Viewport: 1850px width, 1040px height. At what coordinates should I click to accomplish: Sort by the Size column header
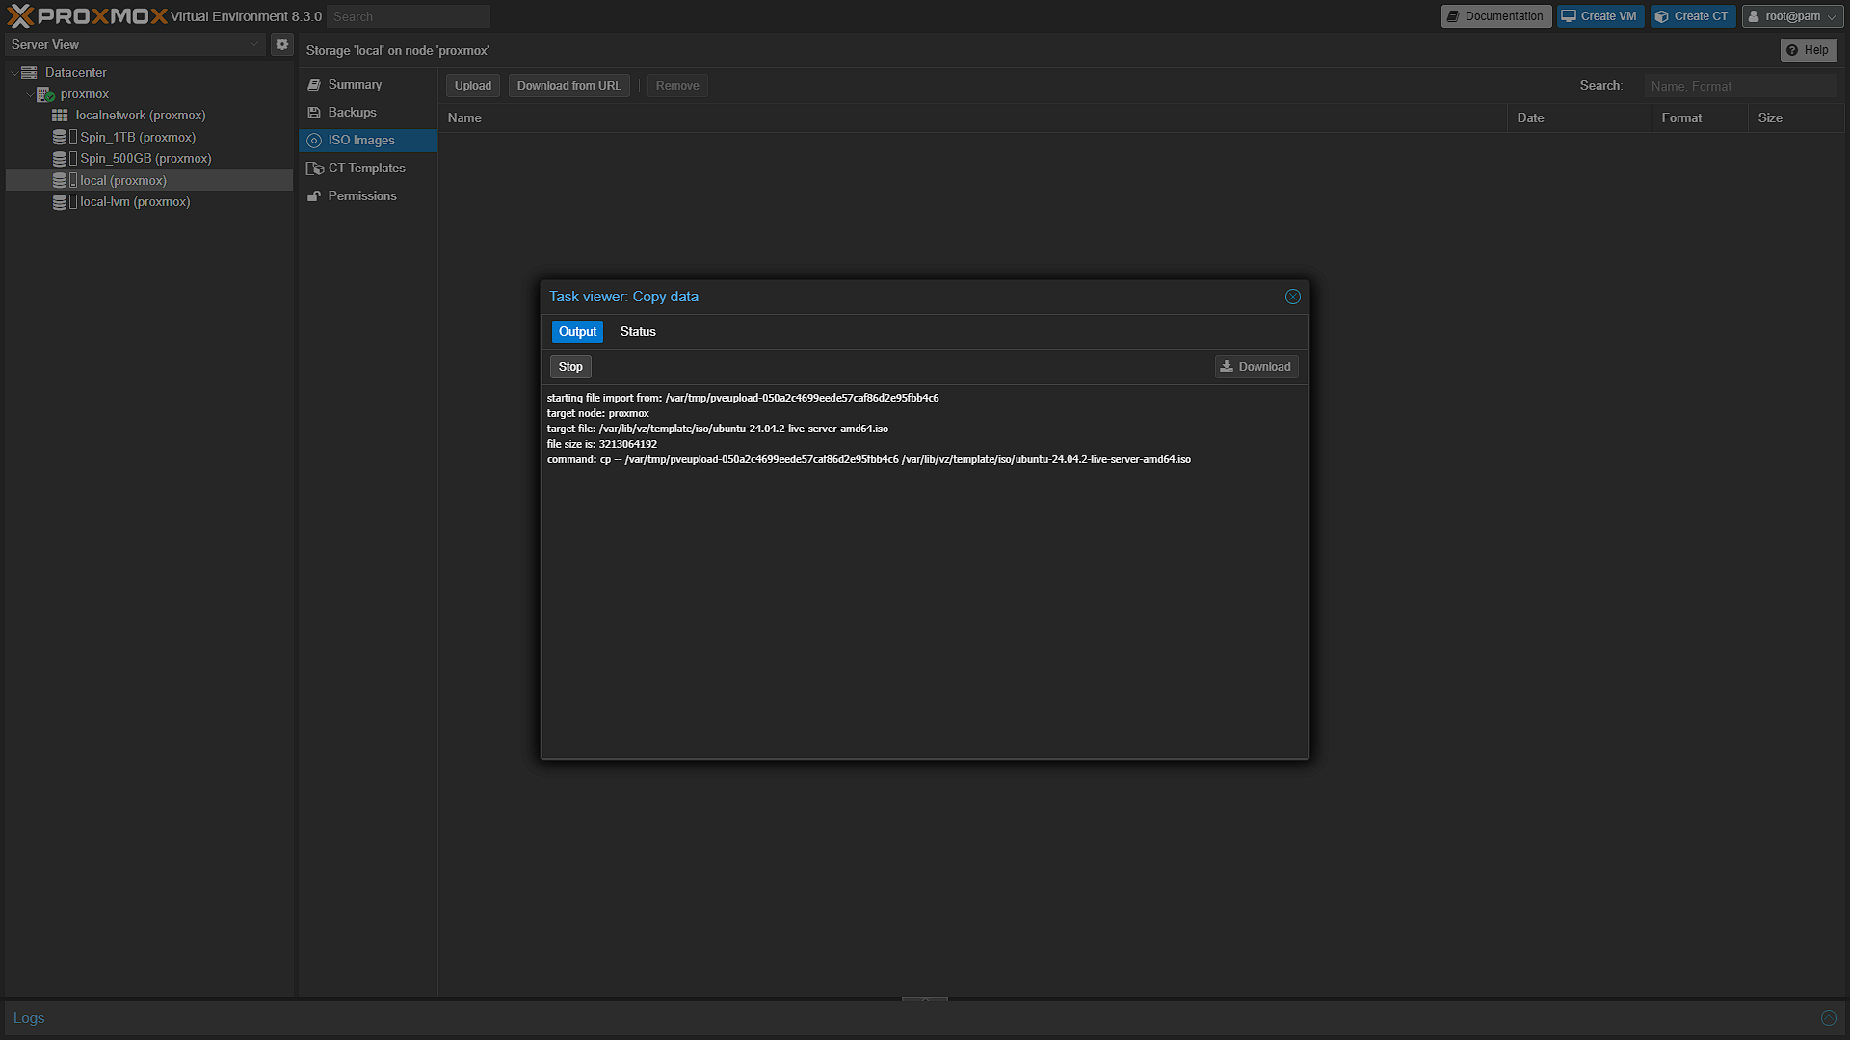point(1796,118)
